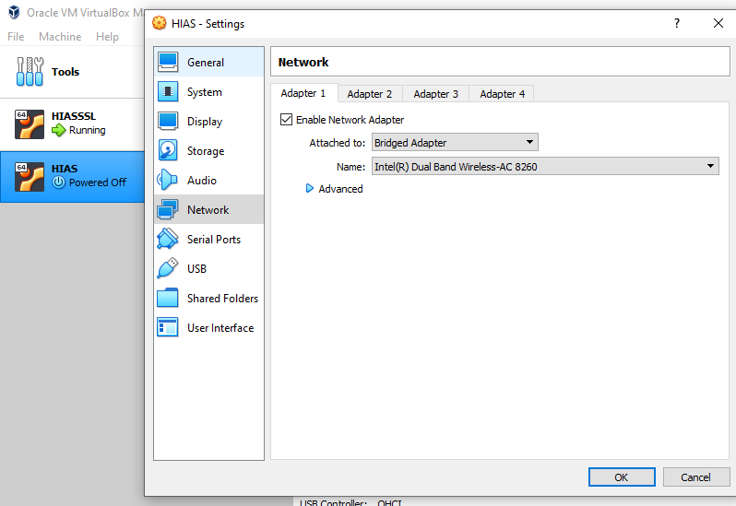This screenshot has height=506, width=736.
Task: Select General label in settings list
Action: coord(206,63)
